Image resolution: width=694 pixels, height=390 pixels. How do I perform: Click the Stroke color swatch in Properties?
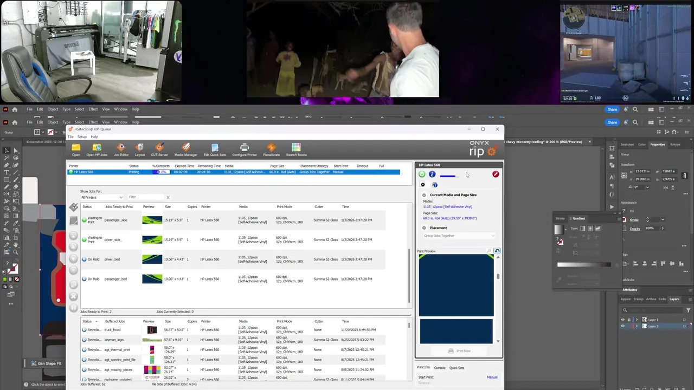[x=625, y=220]
